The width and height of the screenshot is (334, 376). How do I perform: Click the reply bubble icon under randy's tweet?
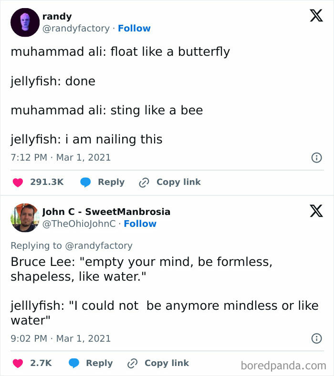pyautogui.click(x=86, y=182)
